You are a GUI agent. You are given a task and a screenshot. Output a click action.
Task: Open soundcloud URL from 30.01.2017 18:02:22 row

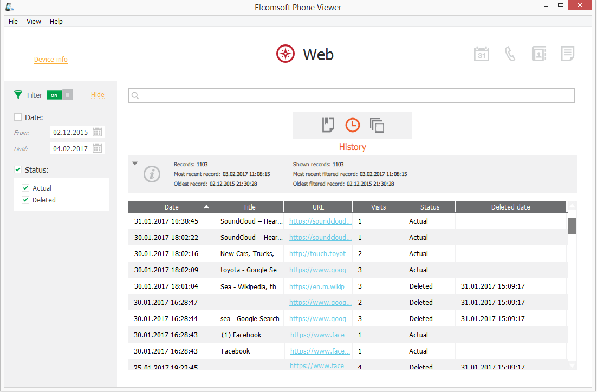click(320, 237)
